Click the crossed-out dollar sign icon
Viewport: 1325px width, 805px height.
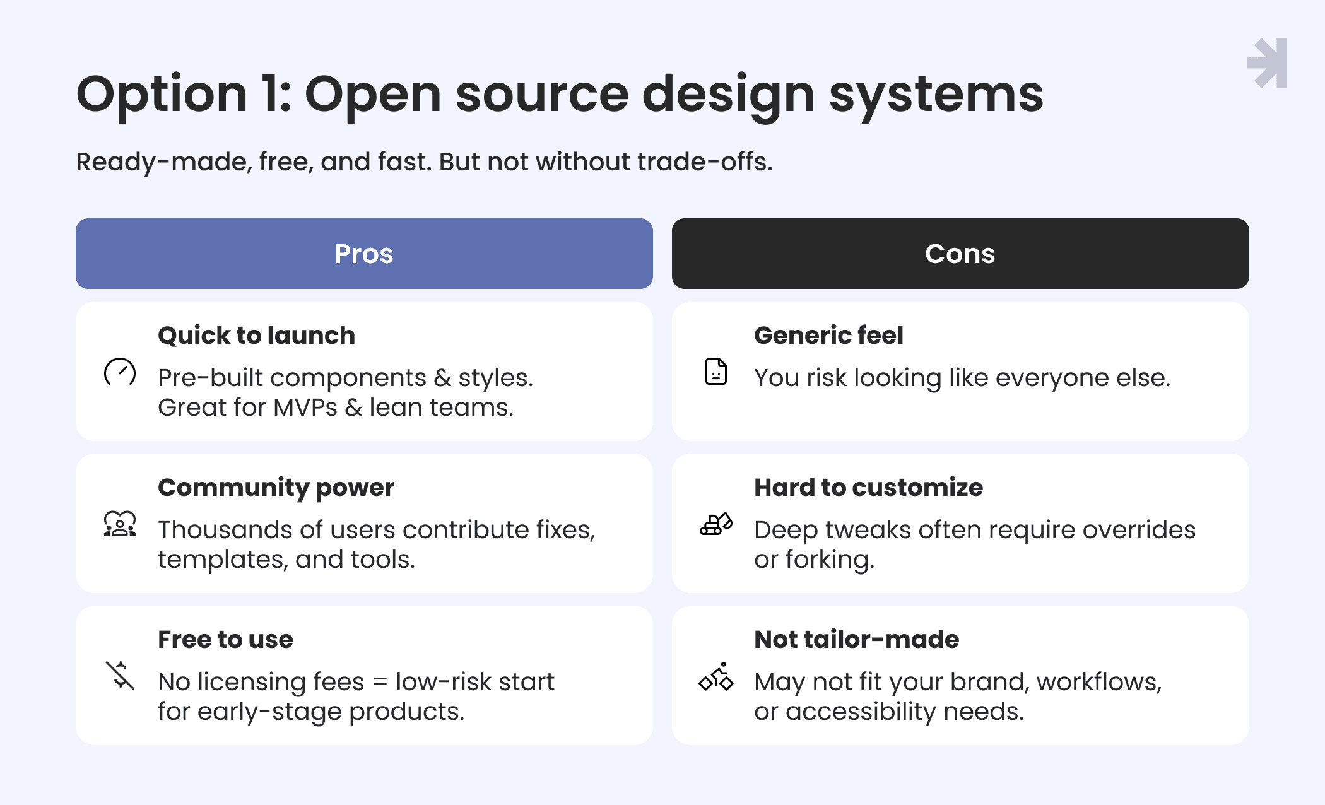click(x=120, y=675)
